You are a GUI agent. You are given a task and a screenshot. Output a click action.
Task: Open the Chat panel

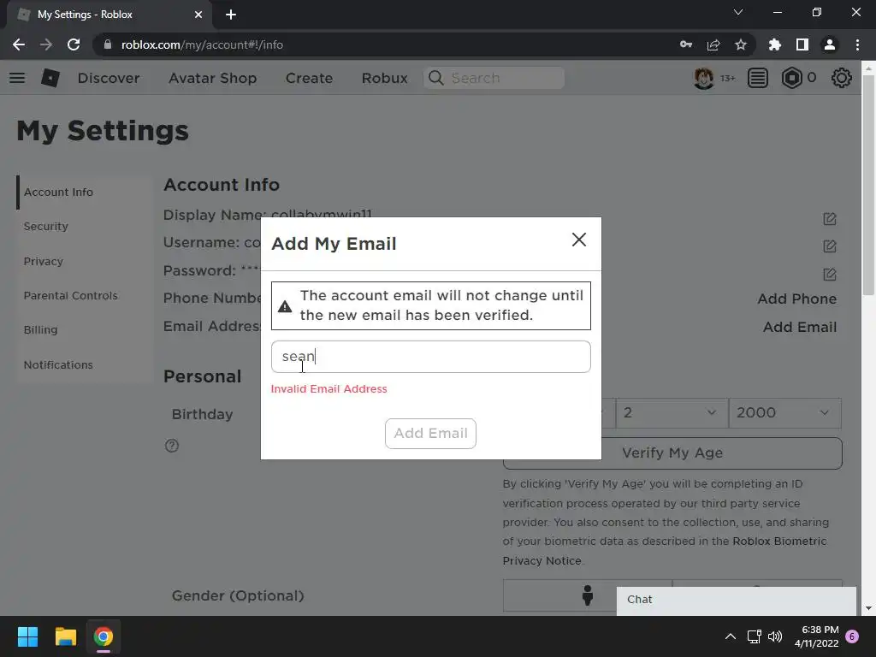pyautogui.click(x=737, y=600)
